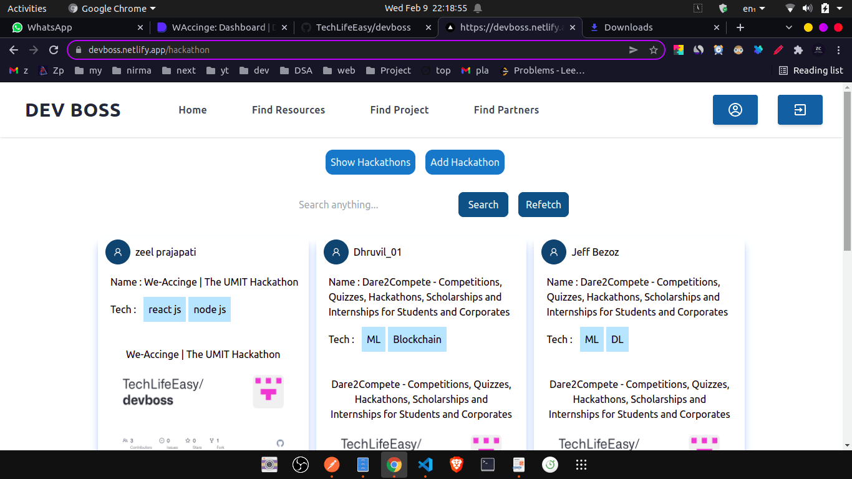852x479 pixels.
Task: Launch OBS Studio from the dock
Action: click(301, 465)
